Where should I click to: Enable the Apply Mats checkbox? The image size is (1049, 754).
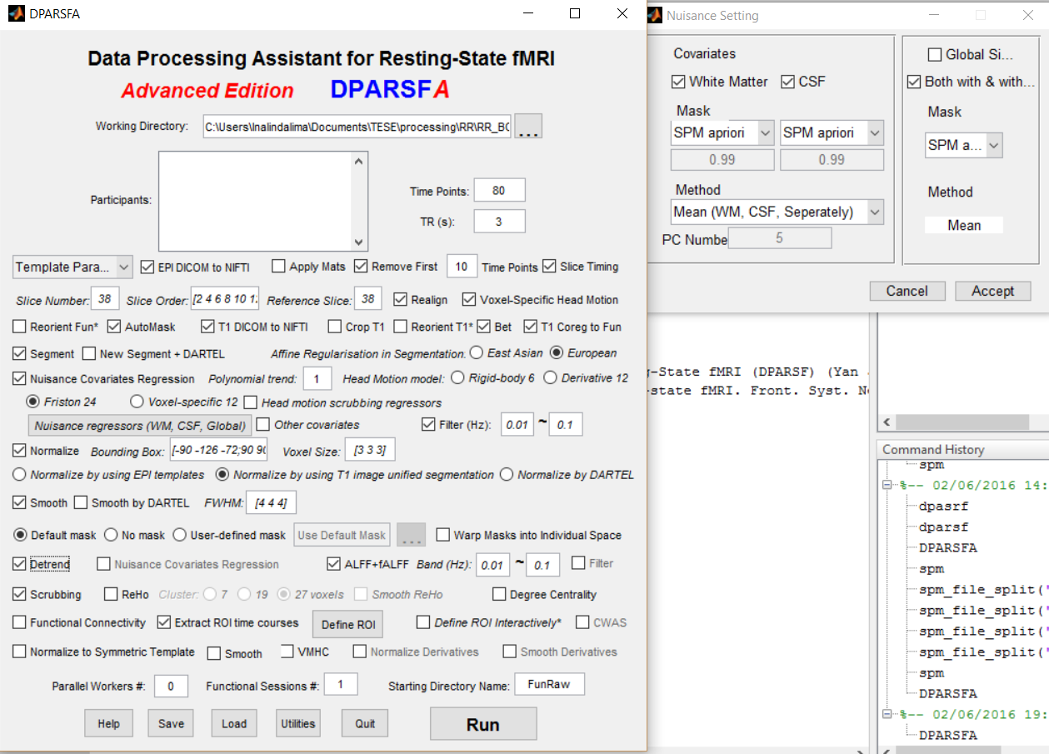pyautogui.click(x=278, y=267)
